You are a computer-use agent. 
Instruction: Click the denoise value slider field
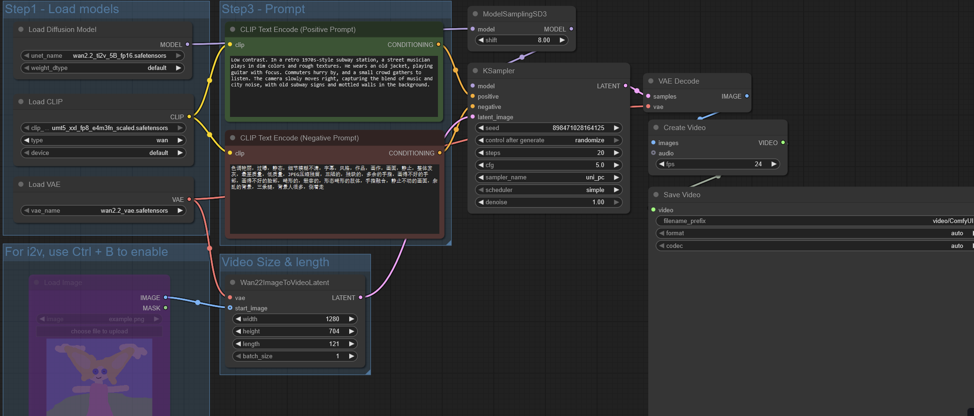pos(548,202)
